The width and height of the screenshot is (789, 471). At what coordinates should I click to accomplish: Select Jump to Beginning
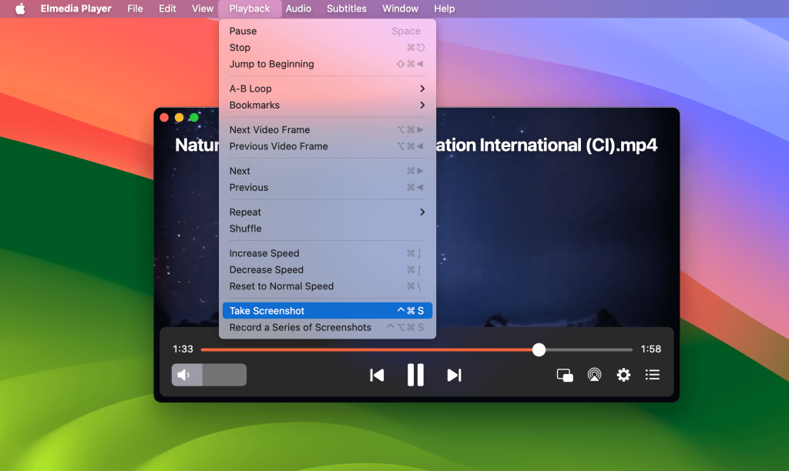pos(327,65)
